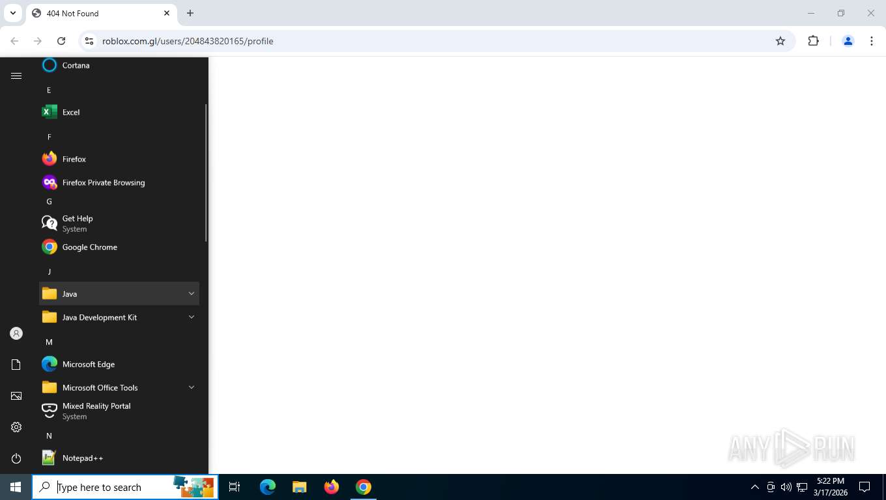Screen dimensions: 886x500
Task: Open Settings gear in Start sidebar
Action: click(16, 427)
